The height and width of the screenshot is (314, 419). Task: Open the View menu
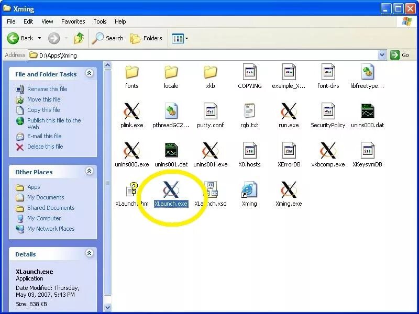(47, 21)
